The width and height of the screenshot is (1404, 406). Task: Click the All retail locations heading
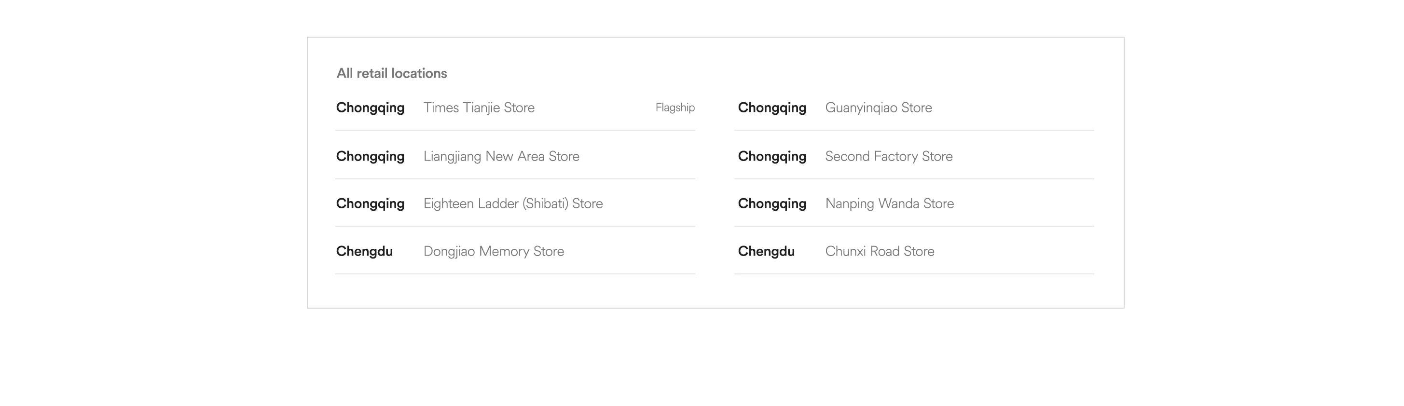[x=391, y=73]
